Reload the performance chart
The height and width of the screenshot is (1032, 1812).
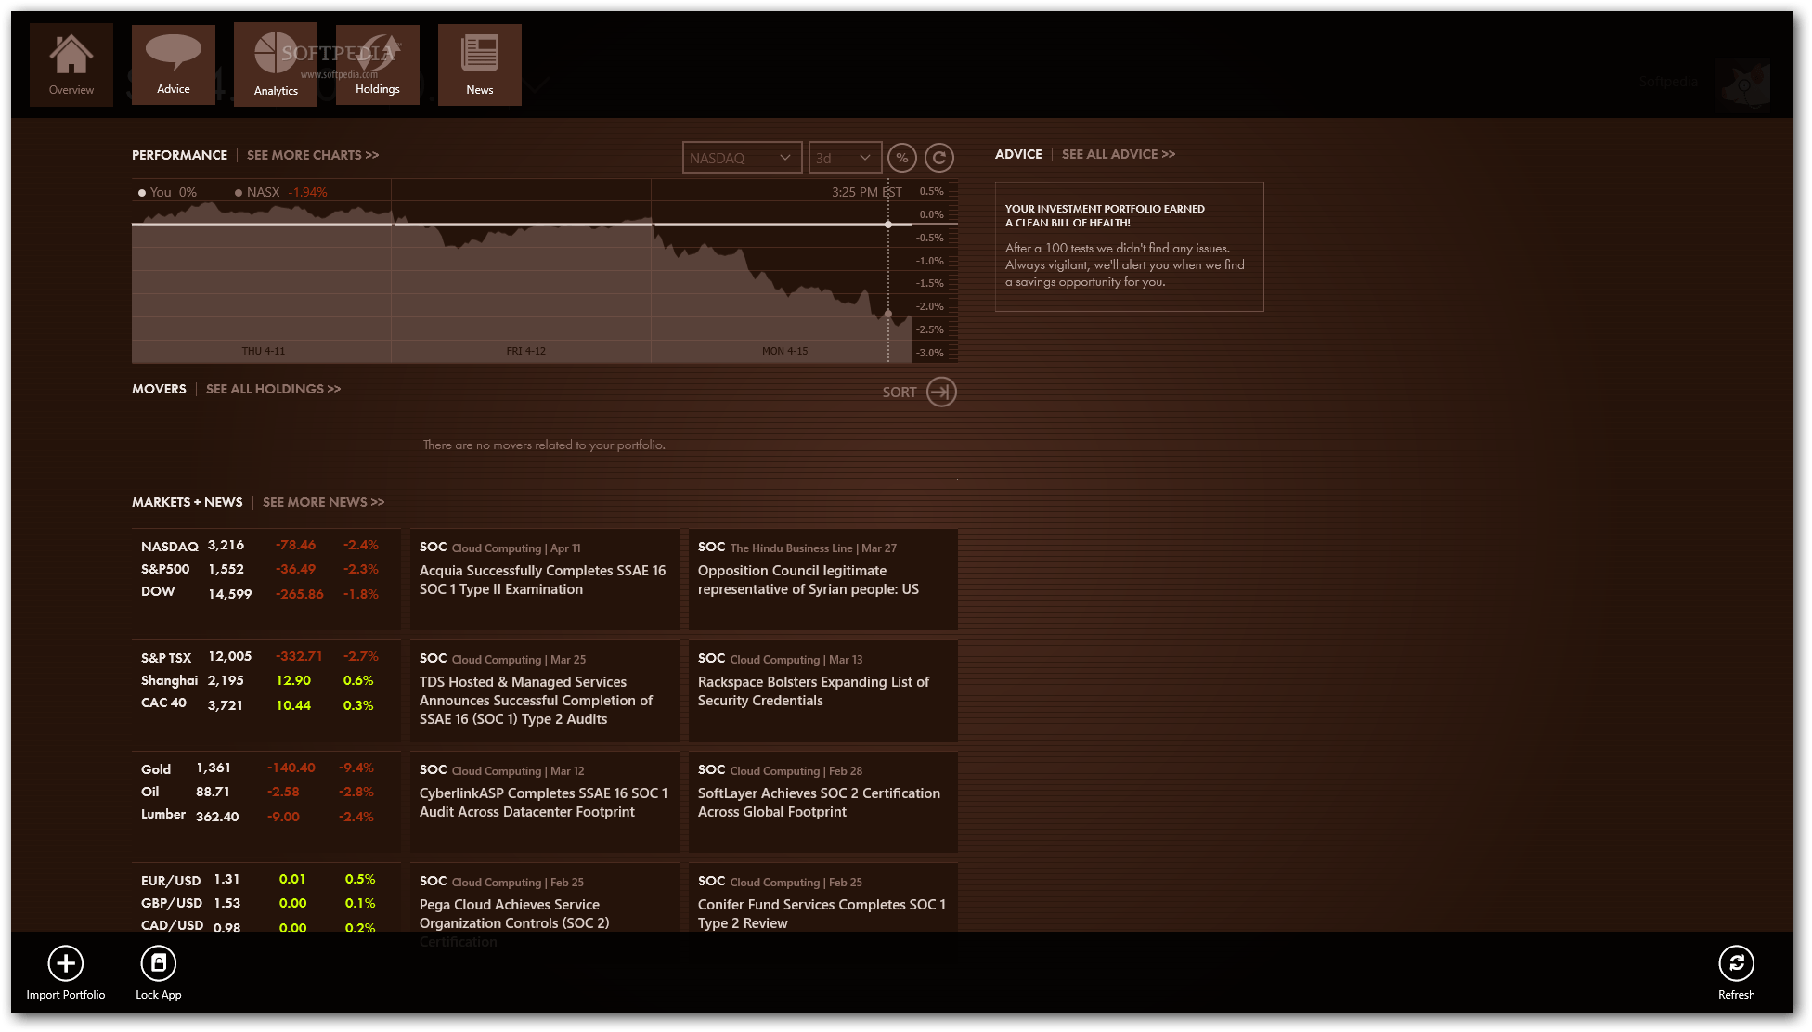tap(939, 158)
